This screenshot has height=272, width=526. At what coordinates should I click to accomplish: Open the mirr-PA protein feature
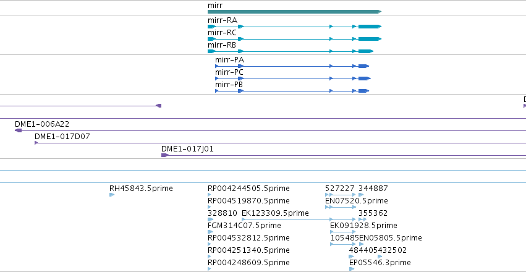[x=292, y=66]
